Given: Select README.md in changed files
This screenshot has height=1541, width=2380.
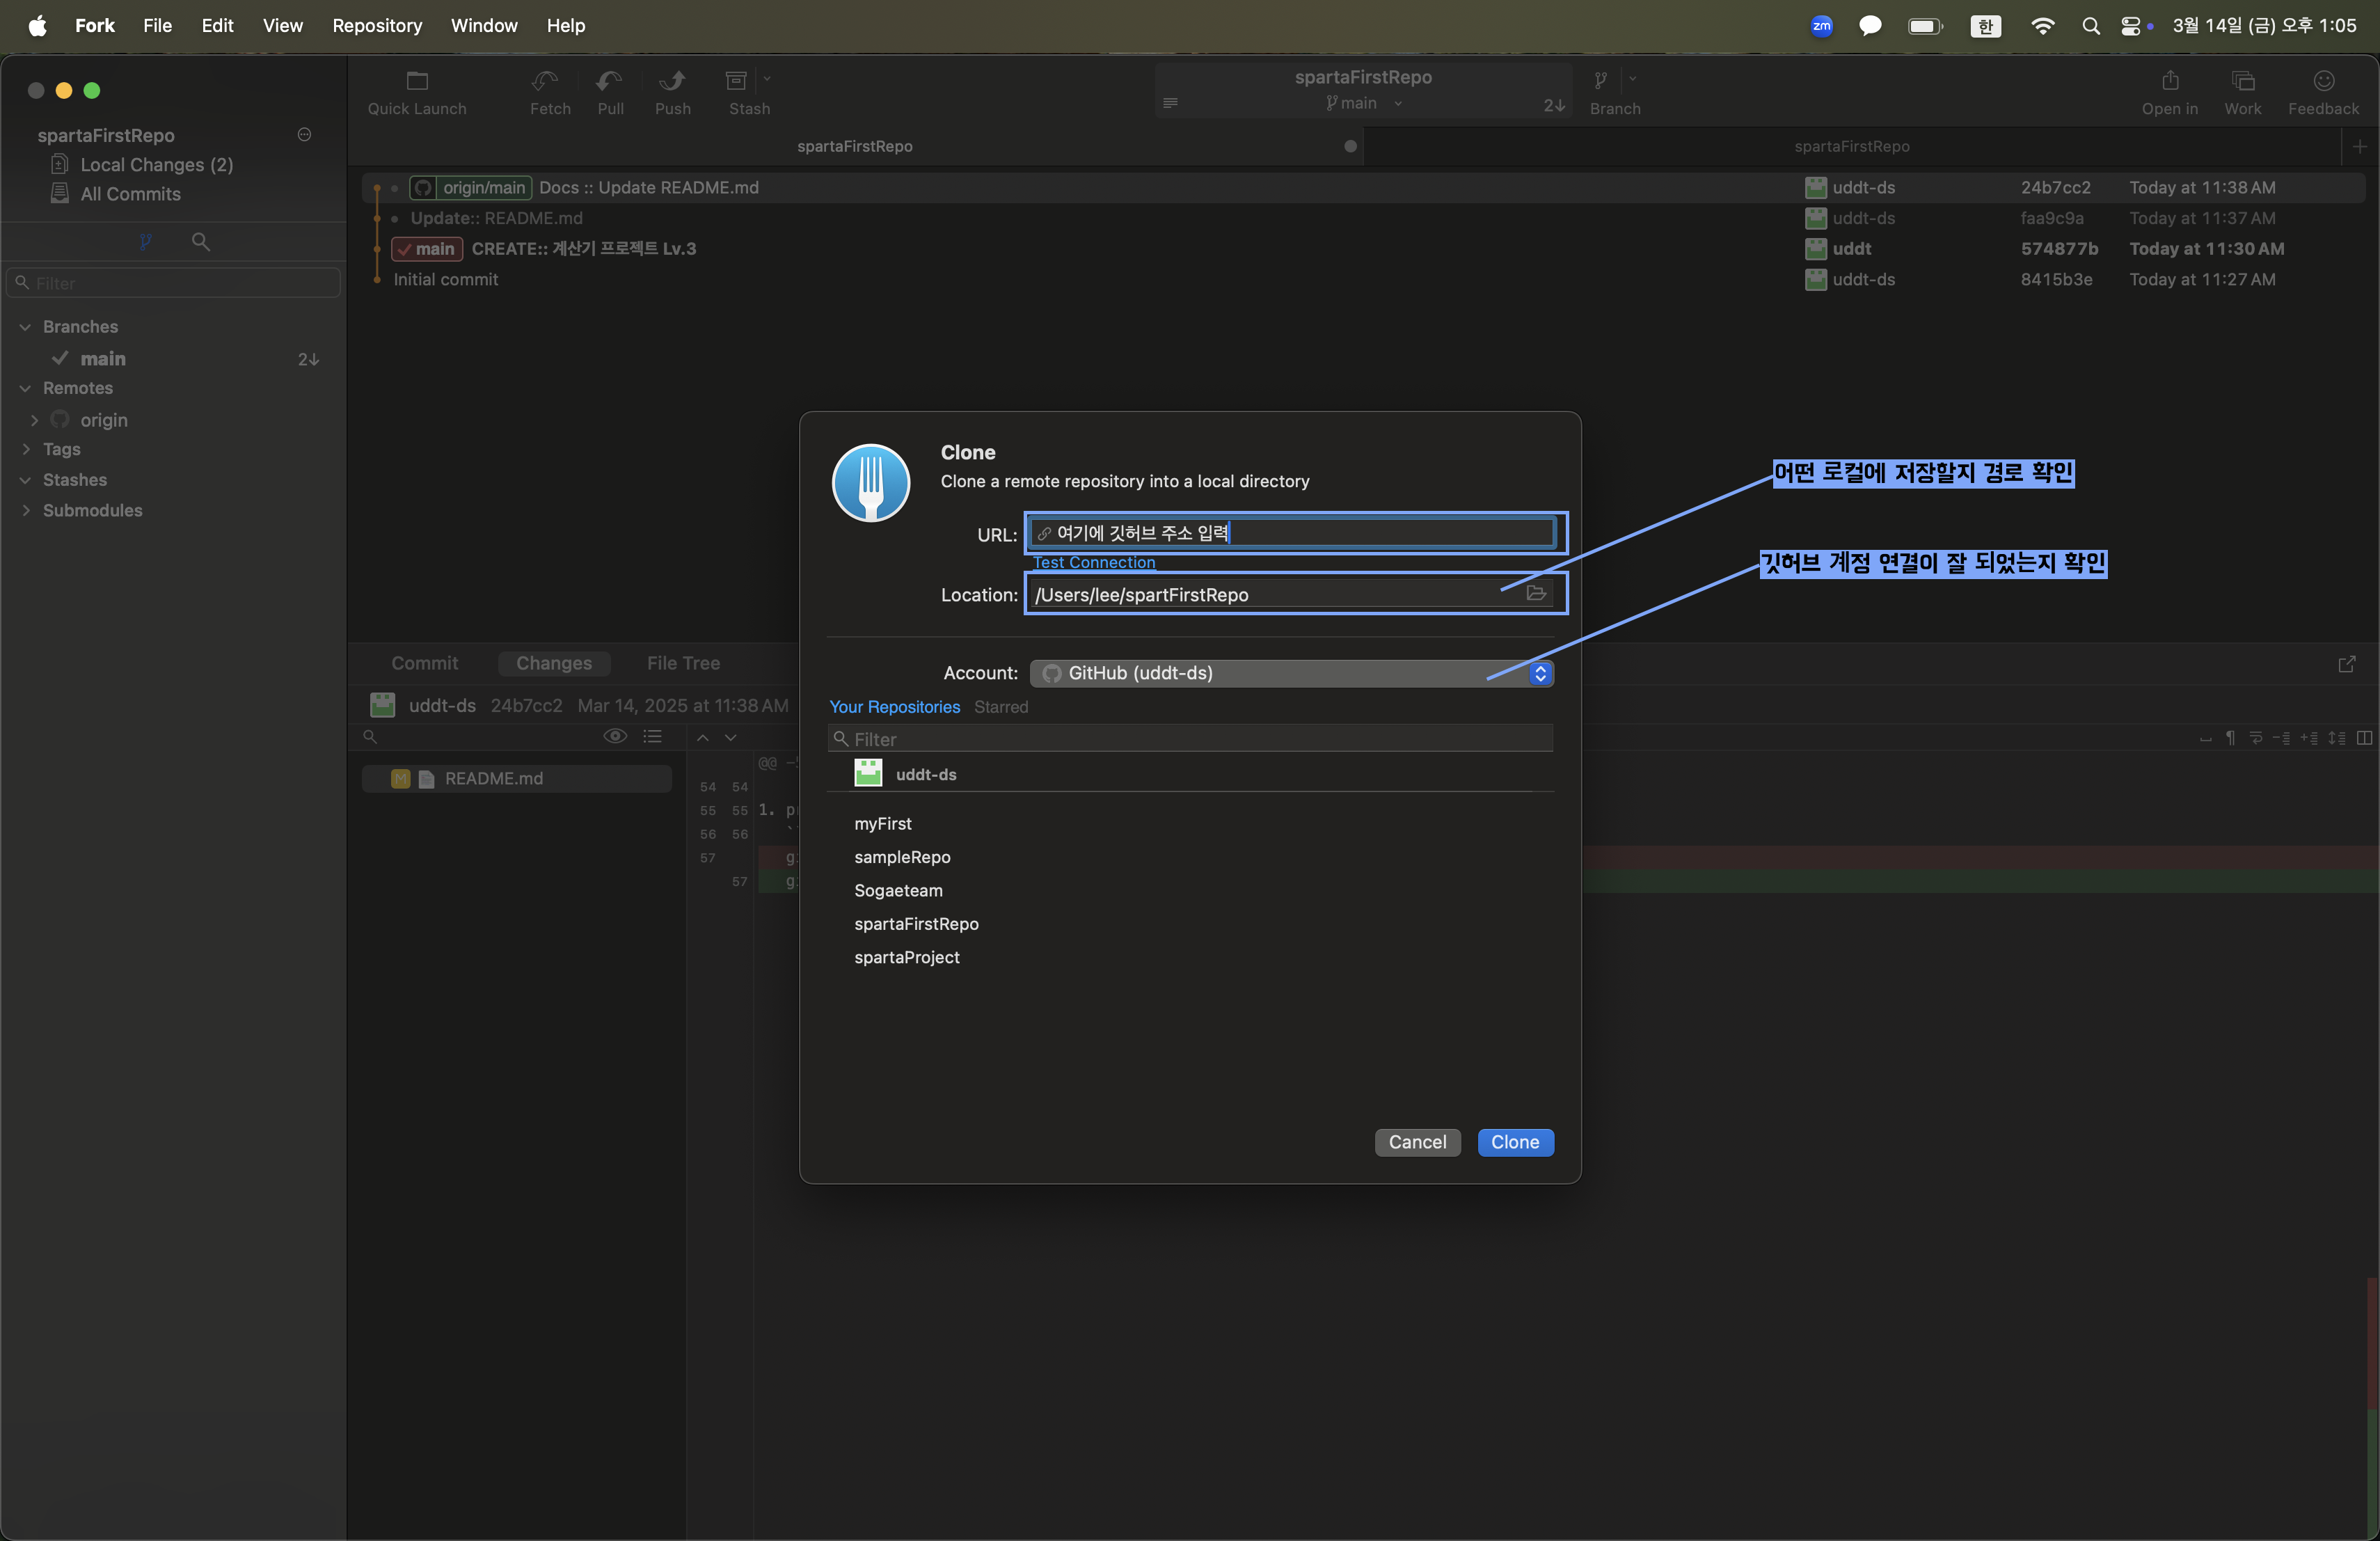Looking at the screenshot, I should pos(517,779).
